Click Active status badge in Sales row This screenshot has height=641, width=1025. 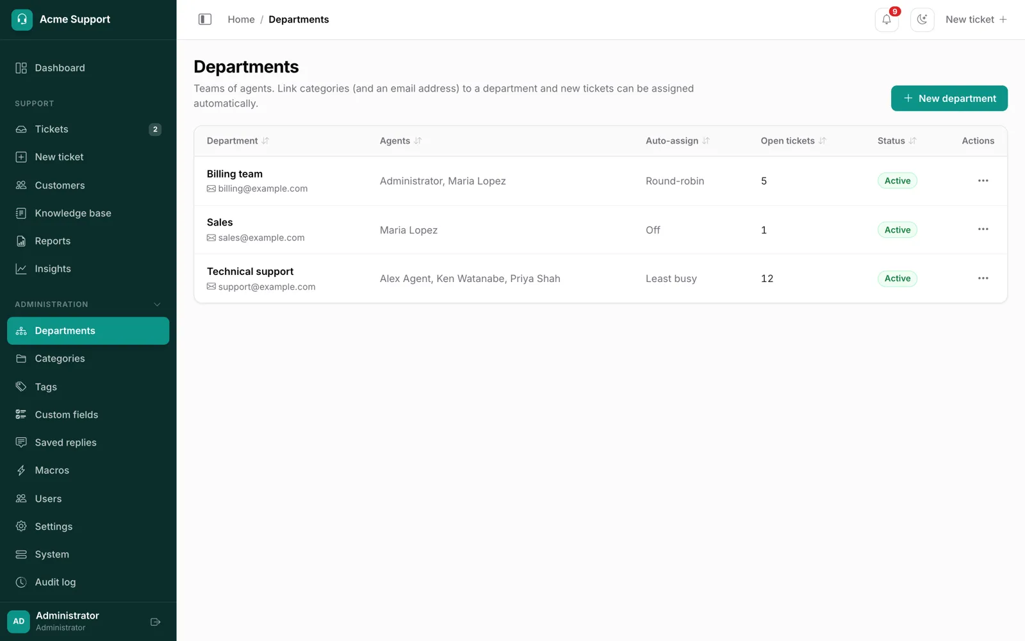(x=897, y=229)
